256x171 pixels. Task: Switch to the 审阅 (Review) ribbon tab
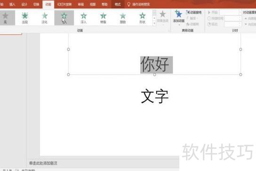pos(80,4)
